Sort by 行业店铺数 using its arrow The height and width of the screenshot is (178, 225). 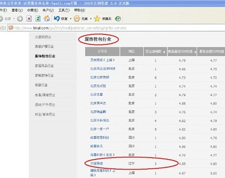pos(164,52)
